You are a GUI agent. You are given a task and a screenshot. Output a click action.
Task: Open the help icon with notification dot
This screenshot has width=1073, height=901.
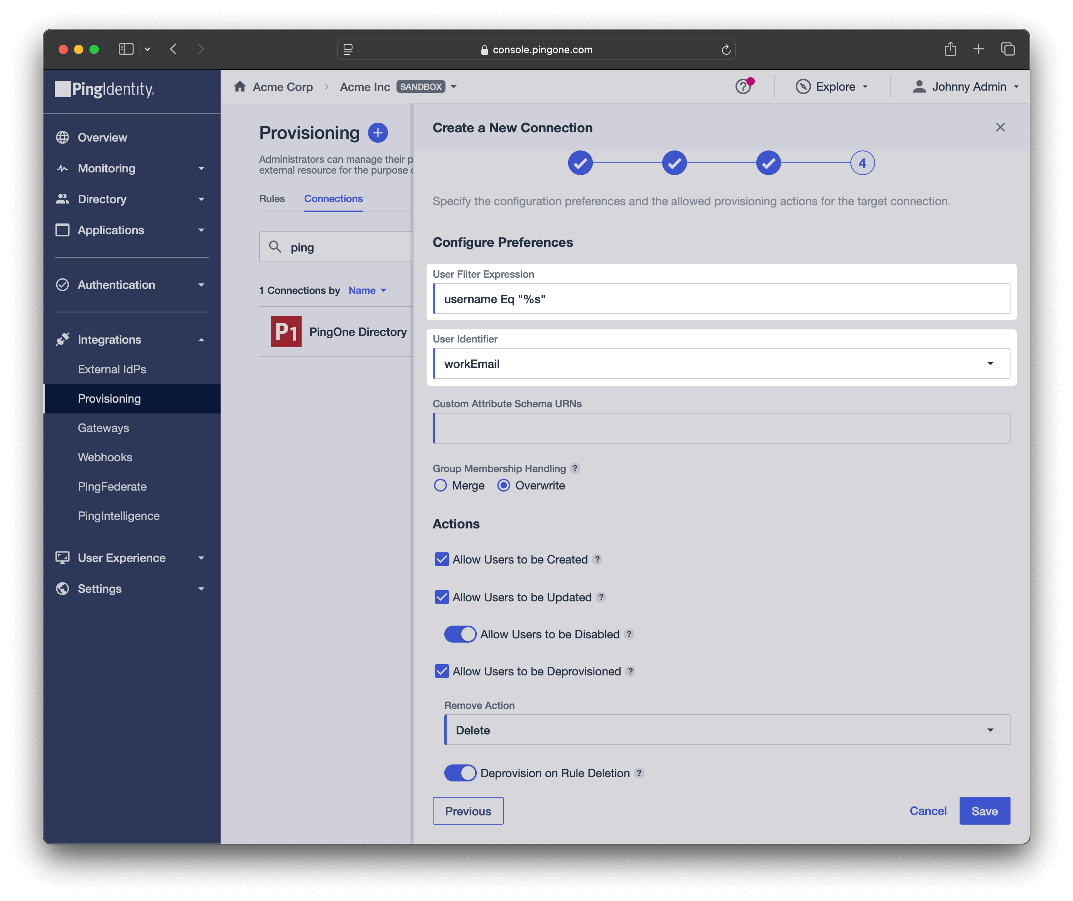[x=744, y=86]
